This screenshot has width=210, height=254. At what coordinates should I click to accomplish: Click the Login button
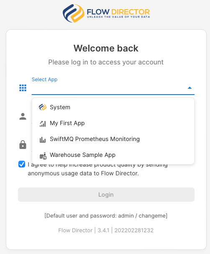[x=106, y=195]
